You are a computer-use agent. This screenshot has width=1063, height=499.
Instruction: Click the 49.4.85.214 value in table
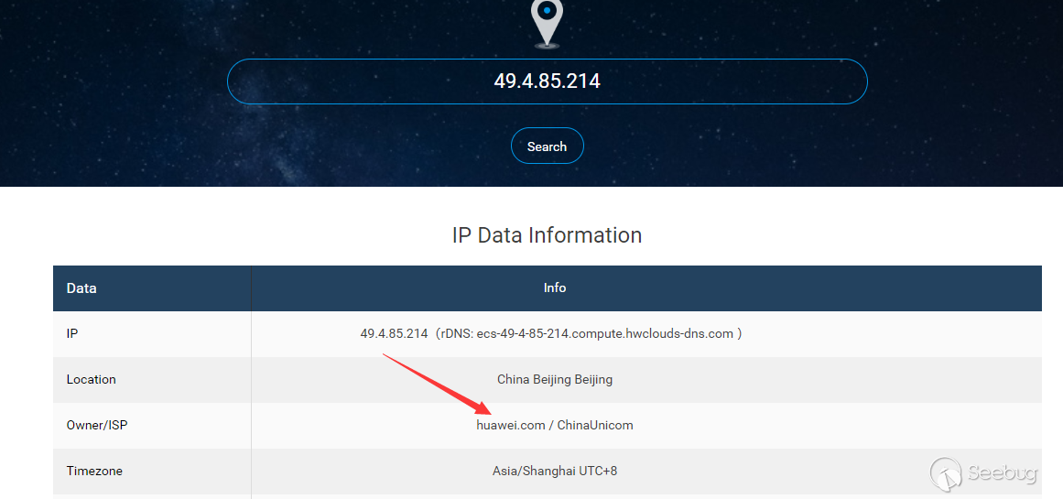(x=394, y=333)
